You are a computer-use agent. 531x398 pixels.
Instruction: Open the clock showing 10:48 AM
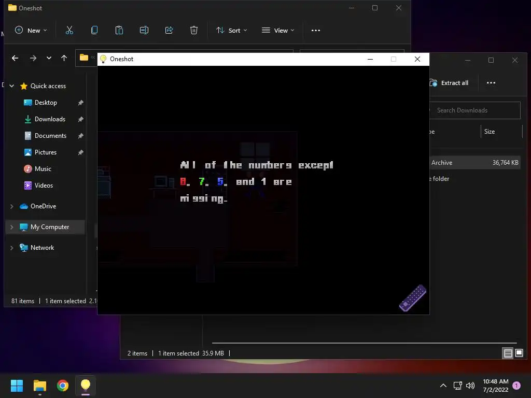(495, 386)
